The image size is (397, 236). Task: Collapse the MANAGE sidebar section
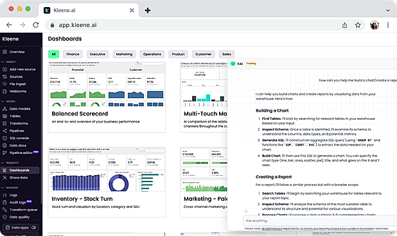tap(3, 187)
